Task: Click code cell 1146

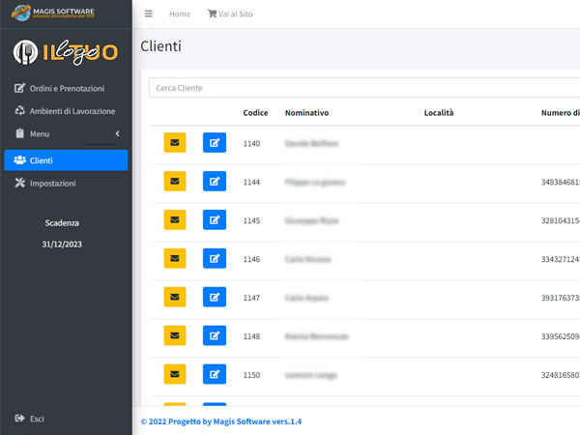Action: coord(251,259)
